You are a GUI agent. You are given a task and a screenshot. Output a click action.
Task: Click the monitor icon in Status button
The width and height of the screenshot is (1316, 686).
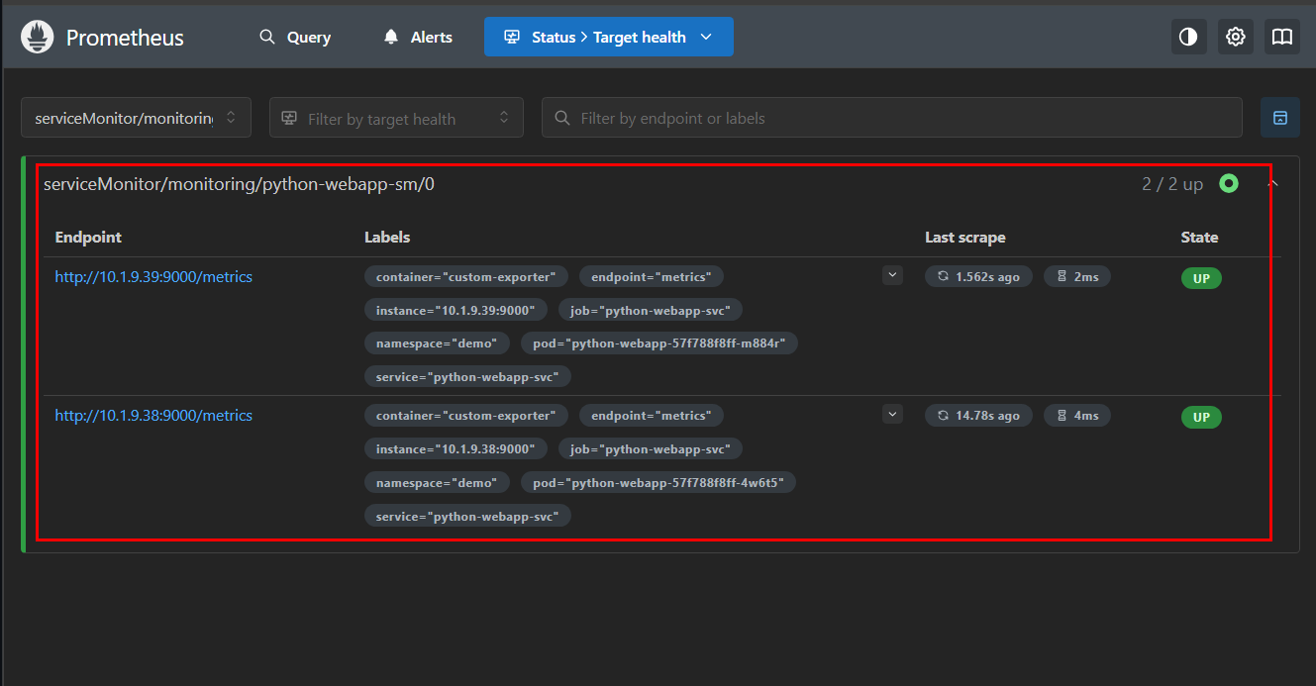[x=512, y=37]
